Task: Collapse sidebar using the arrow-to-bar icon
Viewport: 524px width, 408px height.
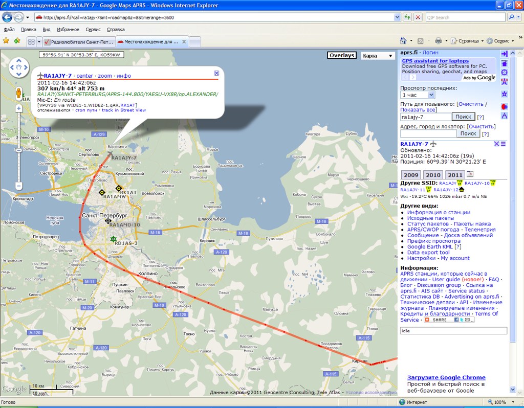Action: (505, 54)
